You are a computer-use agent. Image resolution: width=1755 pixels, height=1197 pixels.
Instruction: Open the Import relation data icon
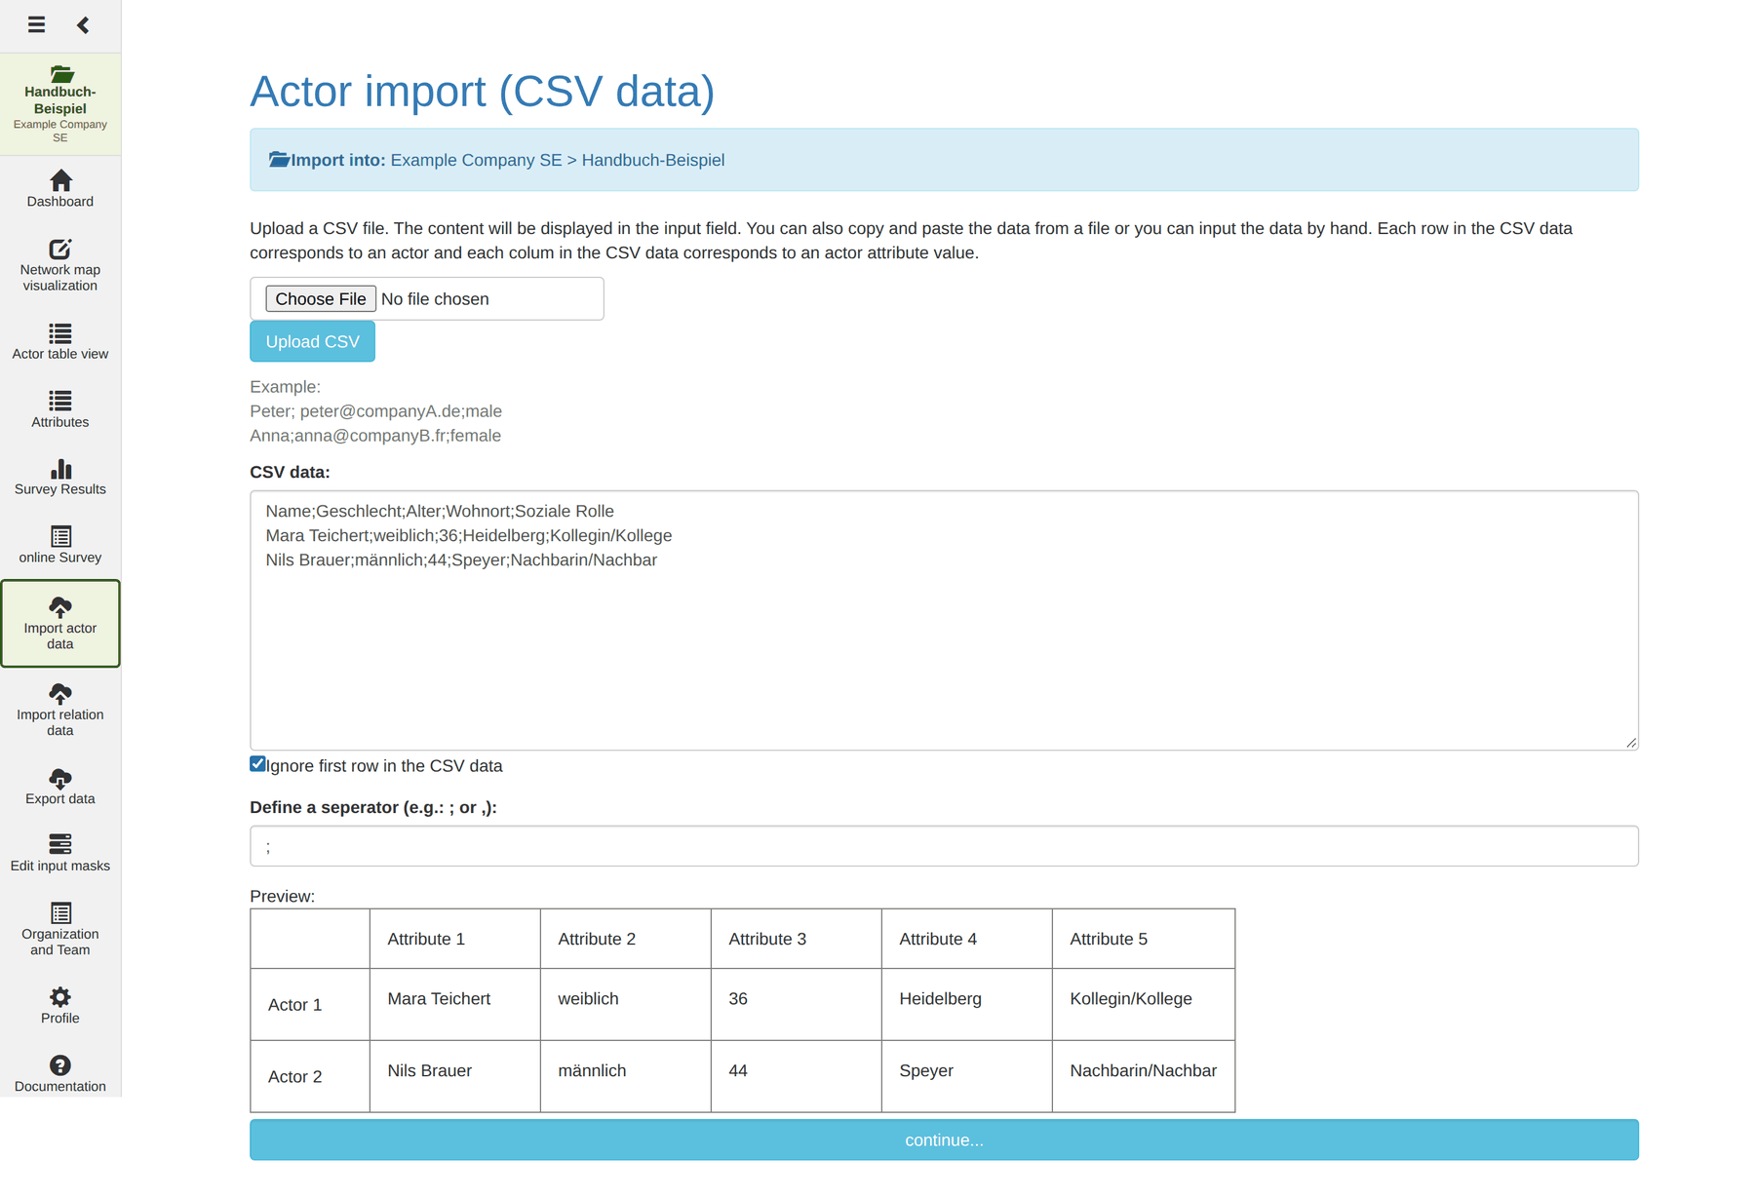click(x=60, y=693)
